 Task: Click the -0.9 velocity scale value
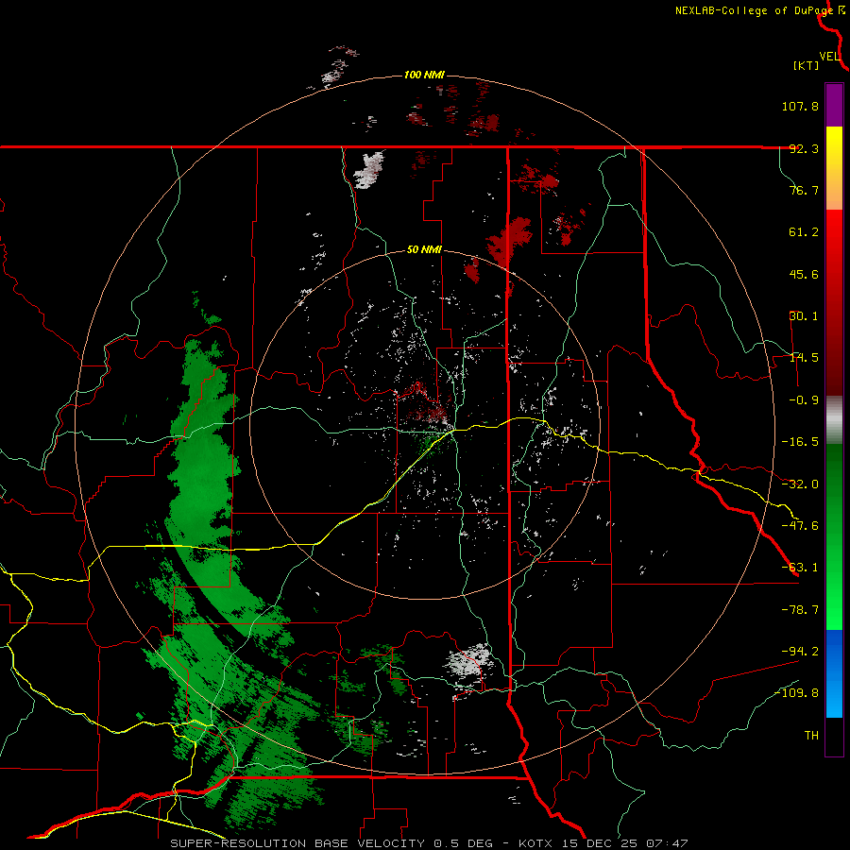pyautogui.click(x=804, y=400)
